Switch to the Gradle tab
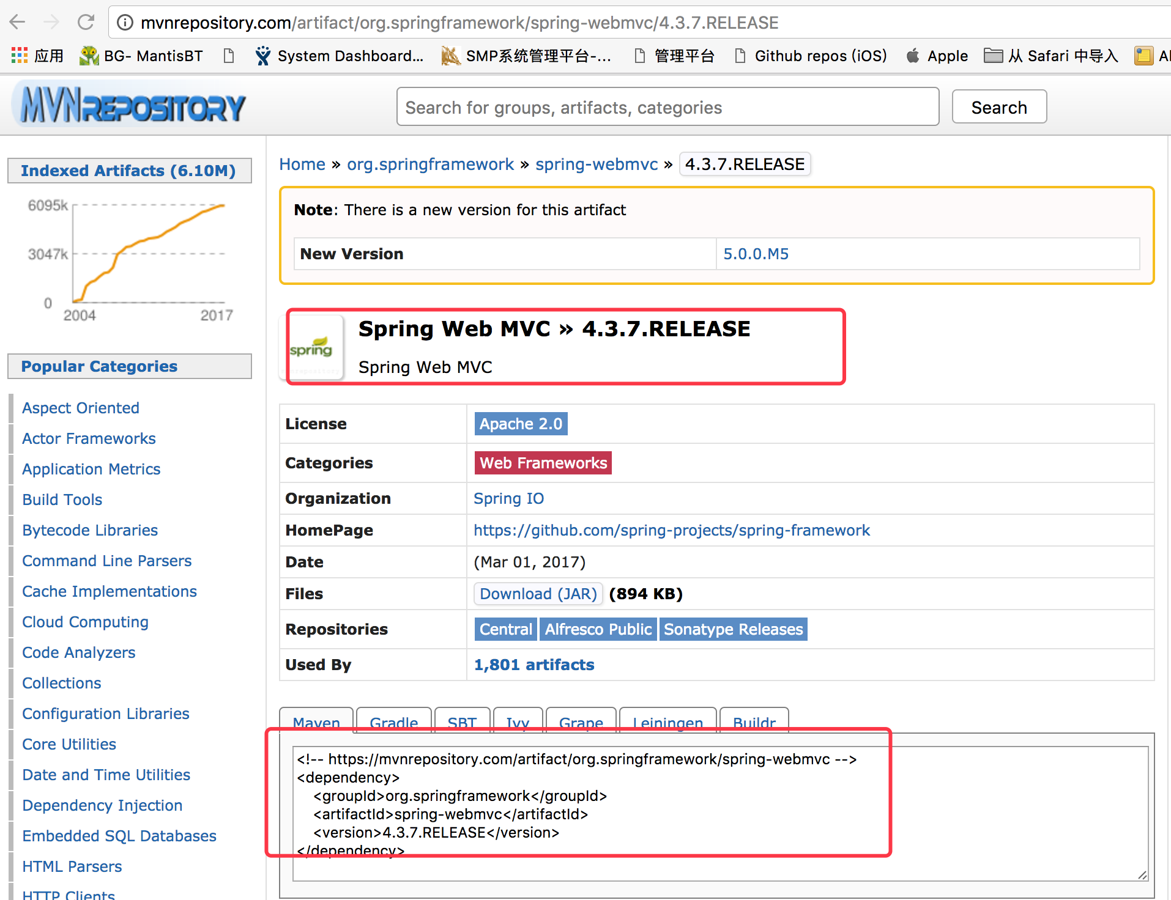 (394, 721)
